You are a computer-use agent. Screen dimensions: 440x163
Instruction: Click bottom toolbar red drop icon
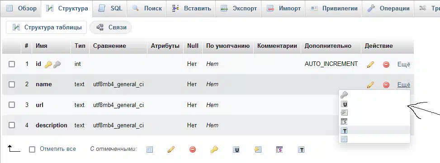193,149
